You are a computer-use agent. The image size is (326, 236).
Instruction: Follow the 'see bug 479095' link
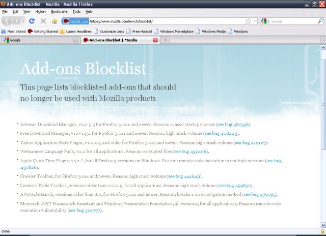pos(260,194)
